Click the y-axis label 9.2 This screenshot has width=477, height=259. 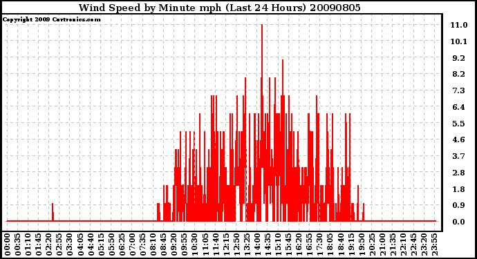pos(459,58)
